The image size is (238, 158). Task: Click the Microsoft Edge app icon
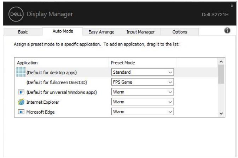tap(21, 112)
